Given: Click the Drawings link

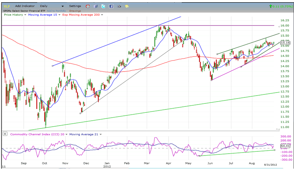Looking at the screenshot, I should 75,11.
